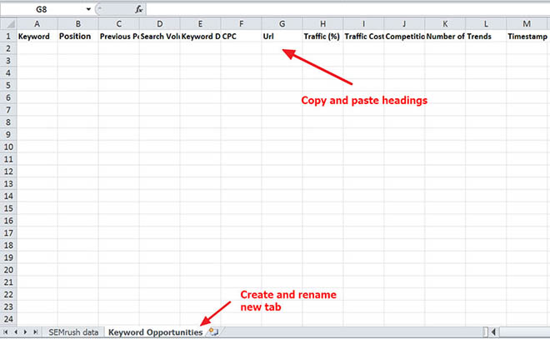Select the Keyword heading cell
Image resolution: width=550 pixels, height=339 pixels.
tap(36, 37)
